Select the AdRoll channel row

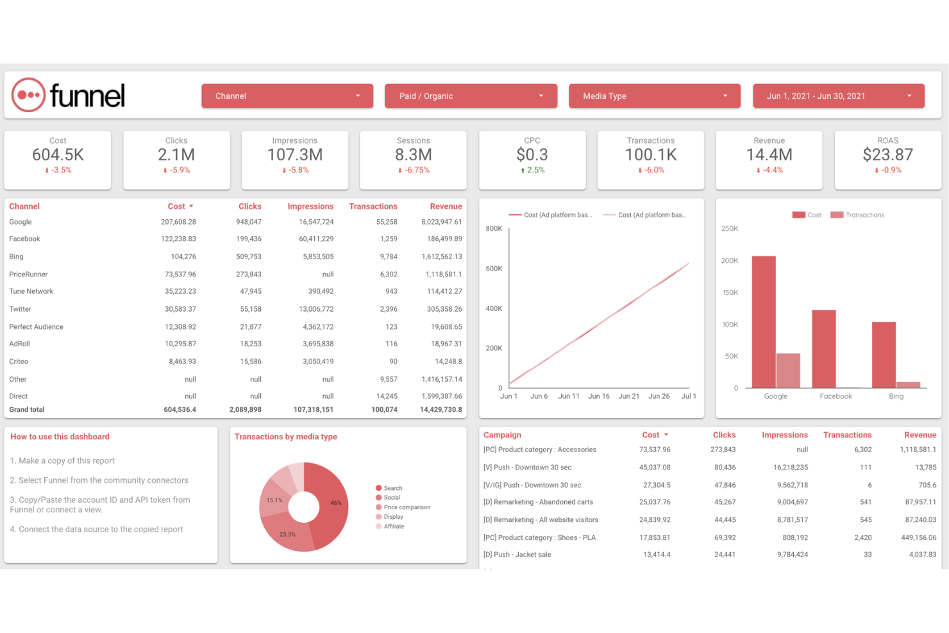tap(235, 344)
